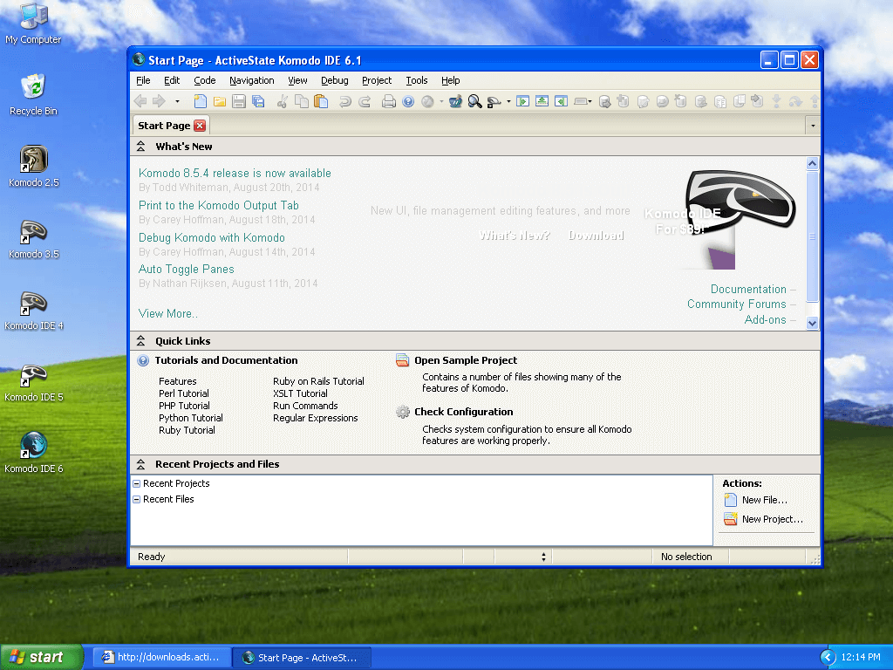The height and width of the screenshot is (670, 893).
Task: Open the Regular Expressions tutorial link
Action: [316, 418]
